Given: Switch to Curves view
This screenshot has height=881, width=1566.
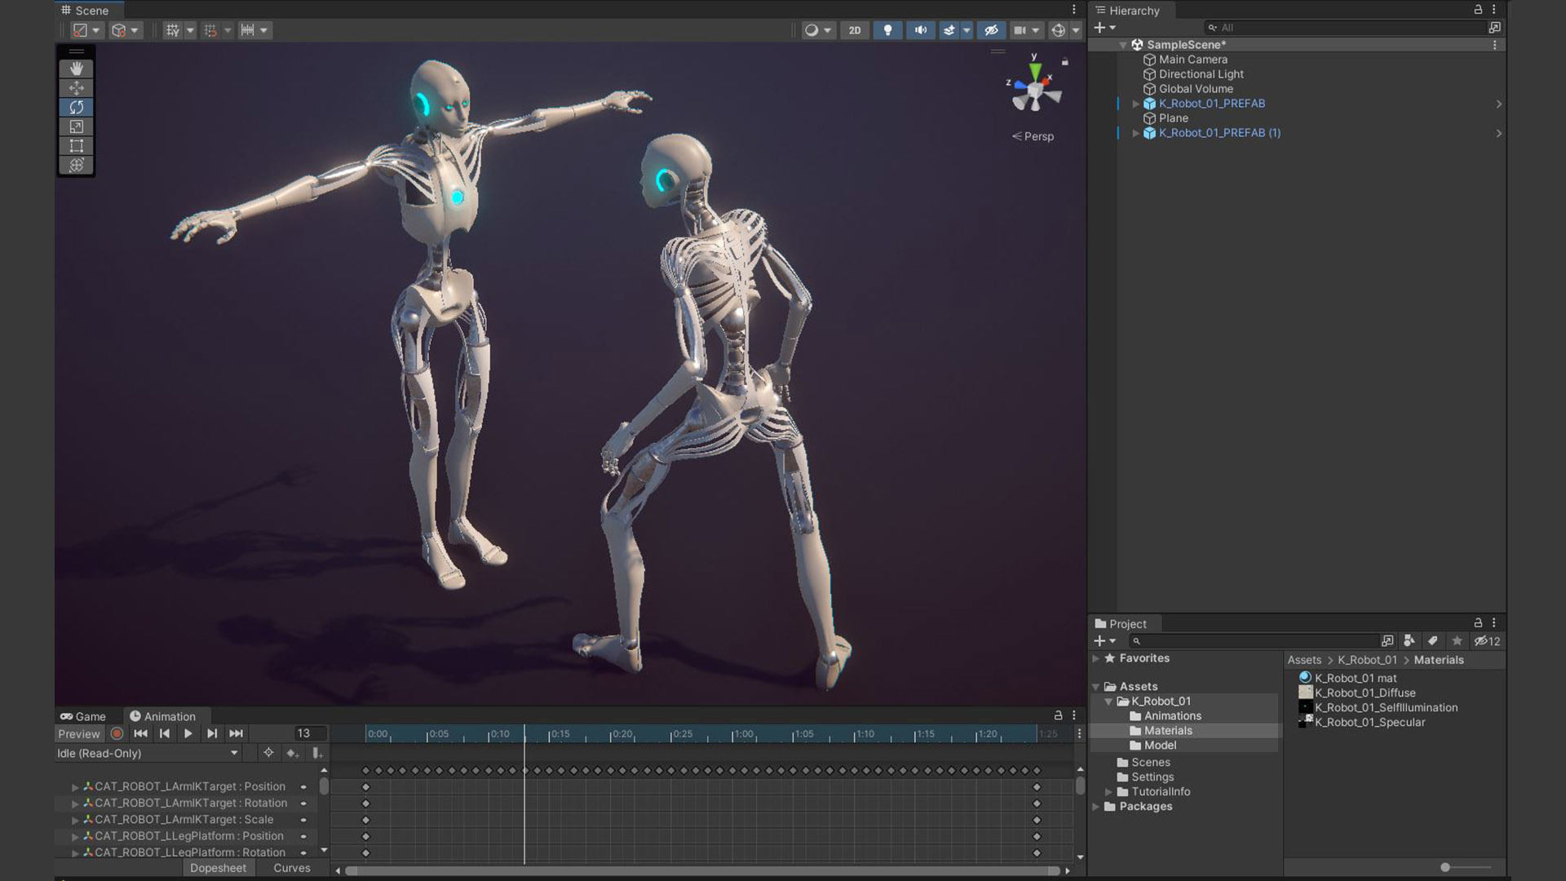Looking at the screenshot, I should pyautogui.click(x=291, y=869).
